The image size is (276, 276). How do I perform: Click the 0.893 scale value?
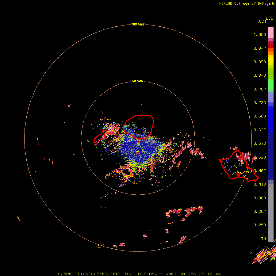pos(260,62)
